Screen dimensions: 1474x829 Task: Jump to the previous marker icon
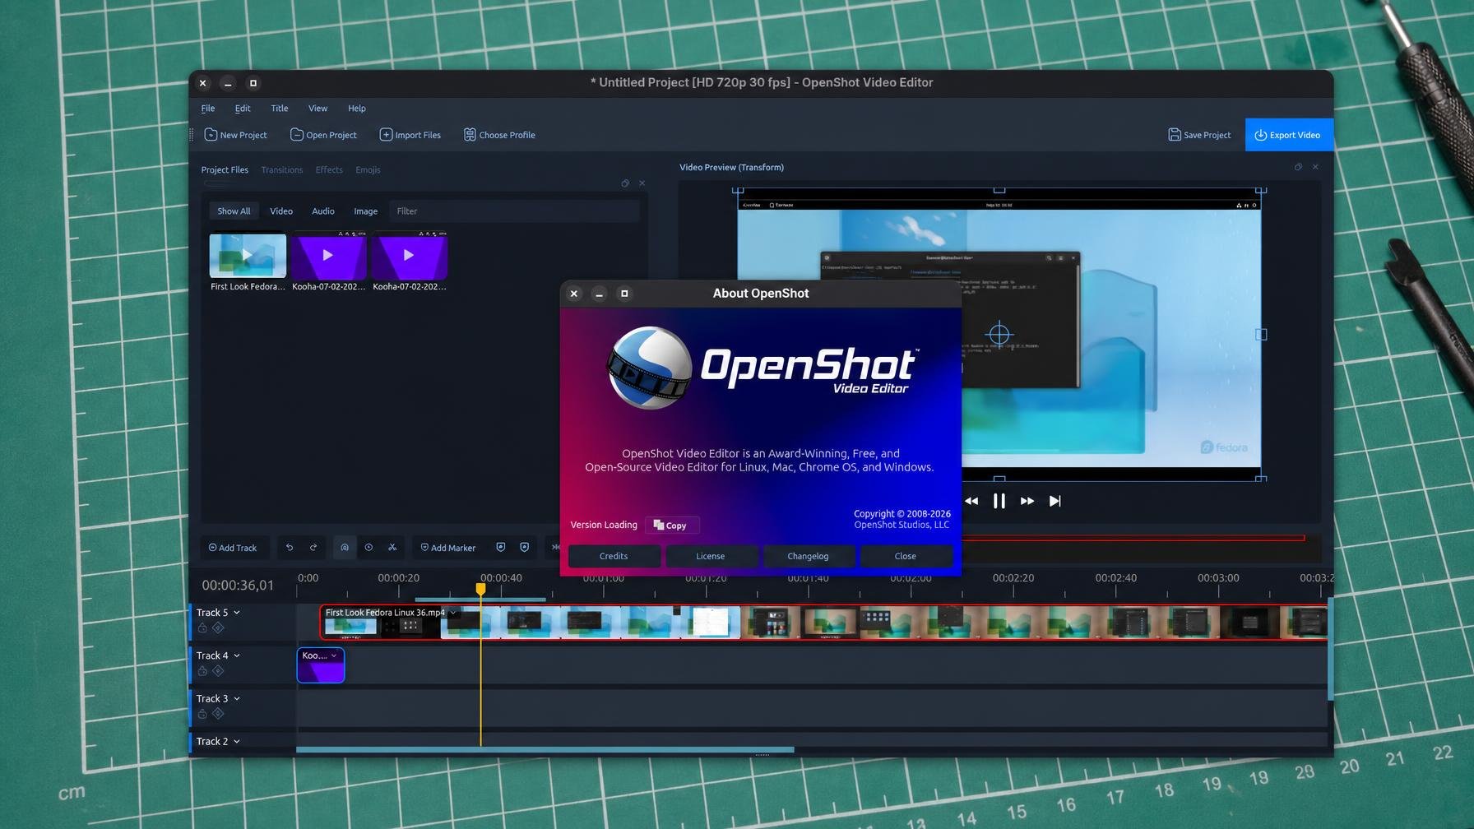[501, 548]
